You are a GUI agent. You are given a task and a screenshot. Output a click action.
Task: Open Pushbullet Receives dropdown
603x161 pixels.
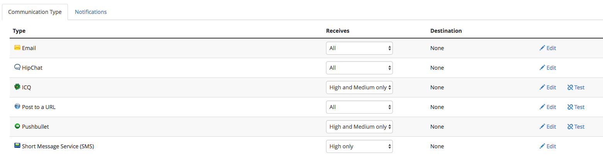point(359,127)
